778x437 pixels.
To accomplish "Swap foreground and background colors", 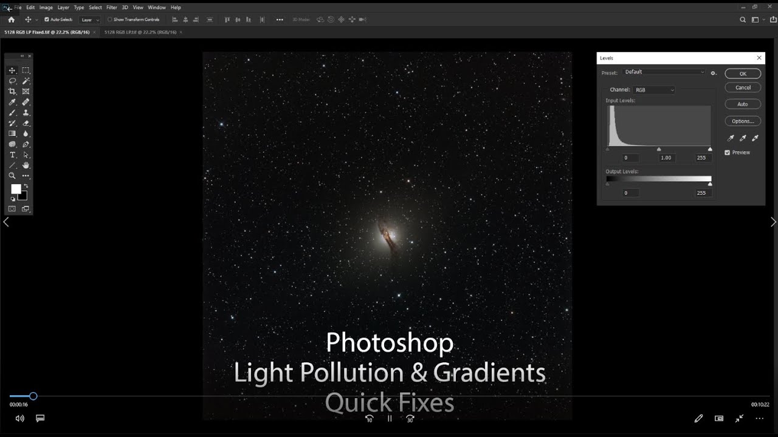I will point(26,186).
